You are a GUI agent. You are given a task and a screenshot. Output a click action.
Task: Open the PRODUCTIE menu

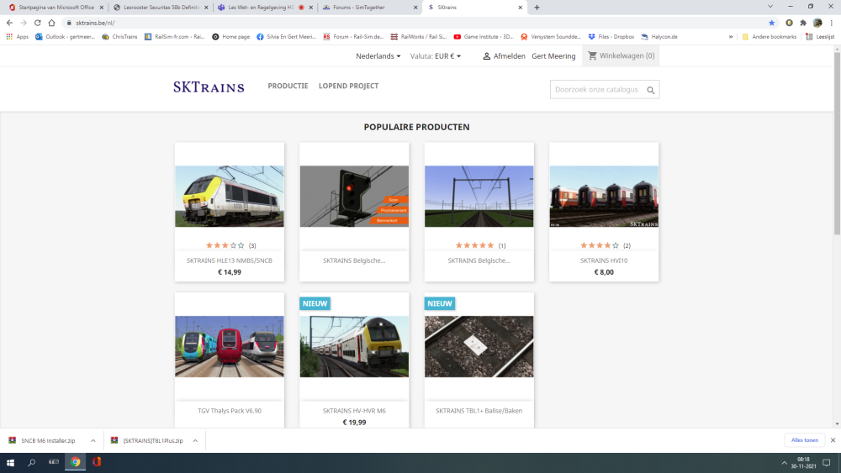(288, 87)
